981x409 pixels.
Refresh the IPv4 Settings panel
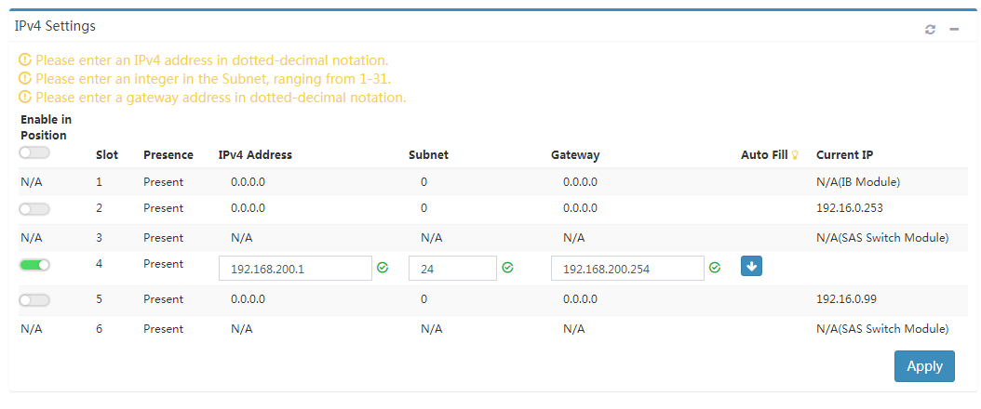[x=930, y=30]
